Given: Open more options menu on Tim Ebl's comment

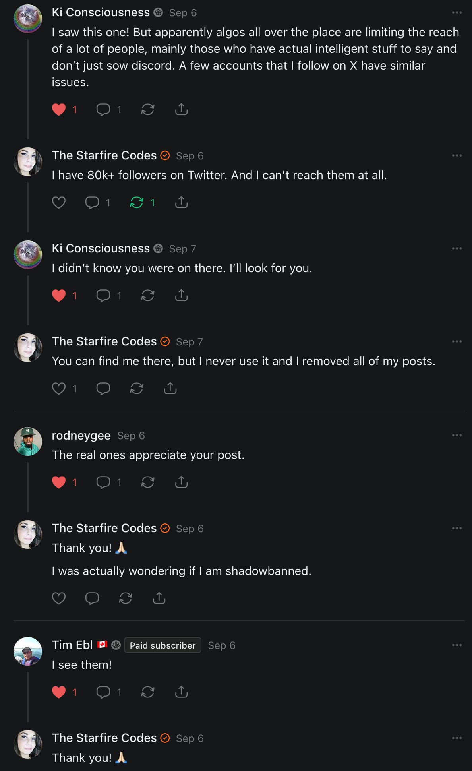Looking at the screenshot, I should [x=457, y=645].
